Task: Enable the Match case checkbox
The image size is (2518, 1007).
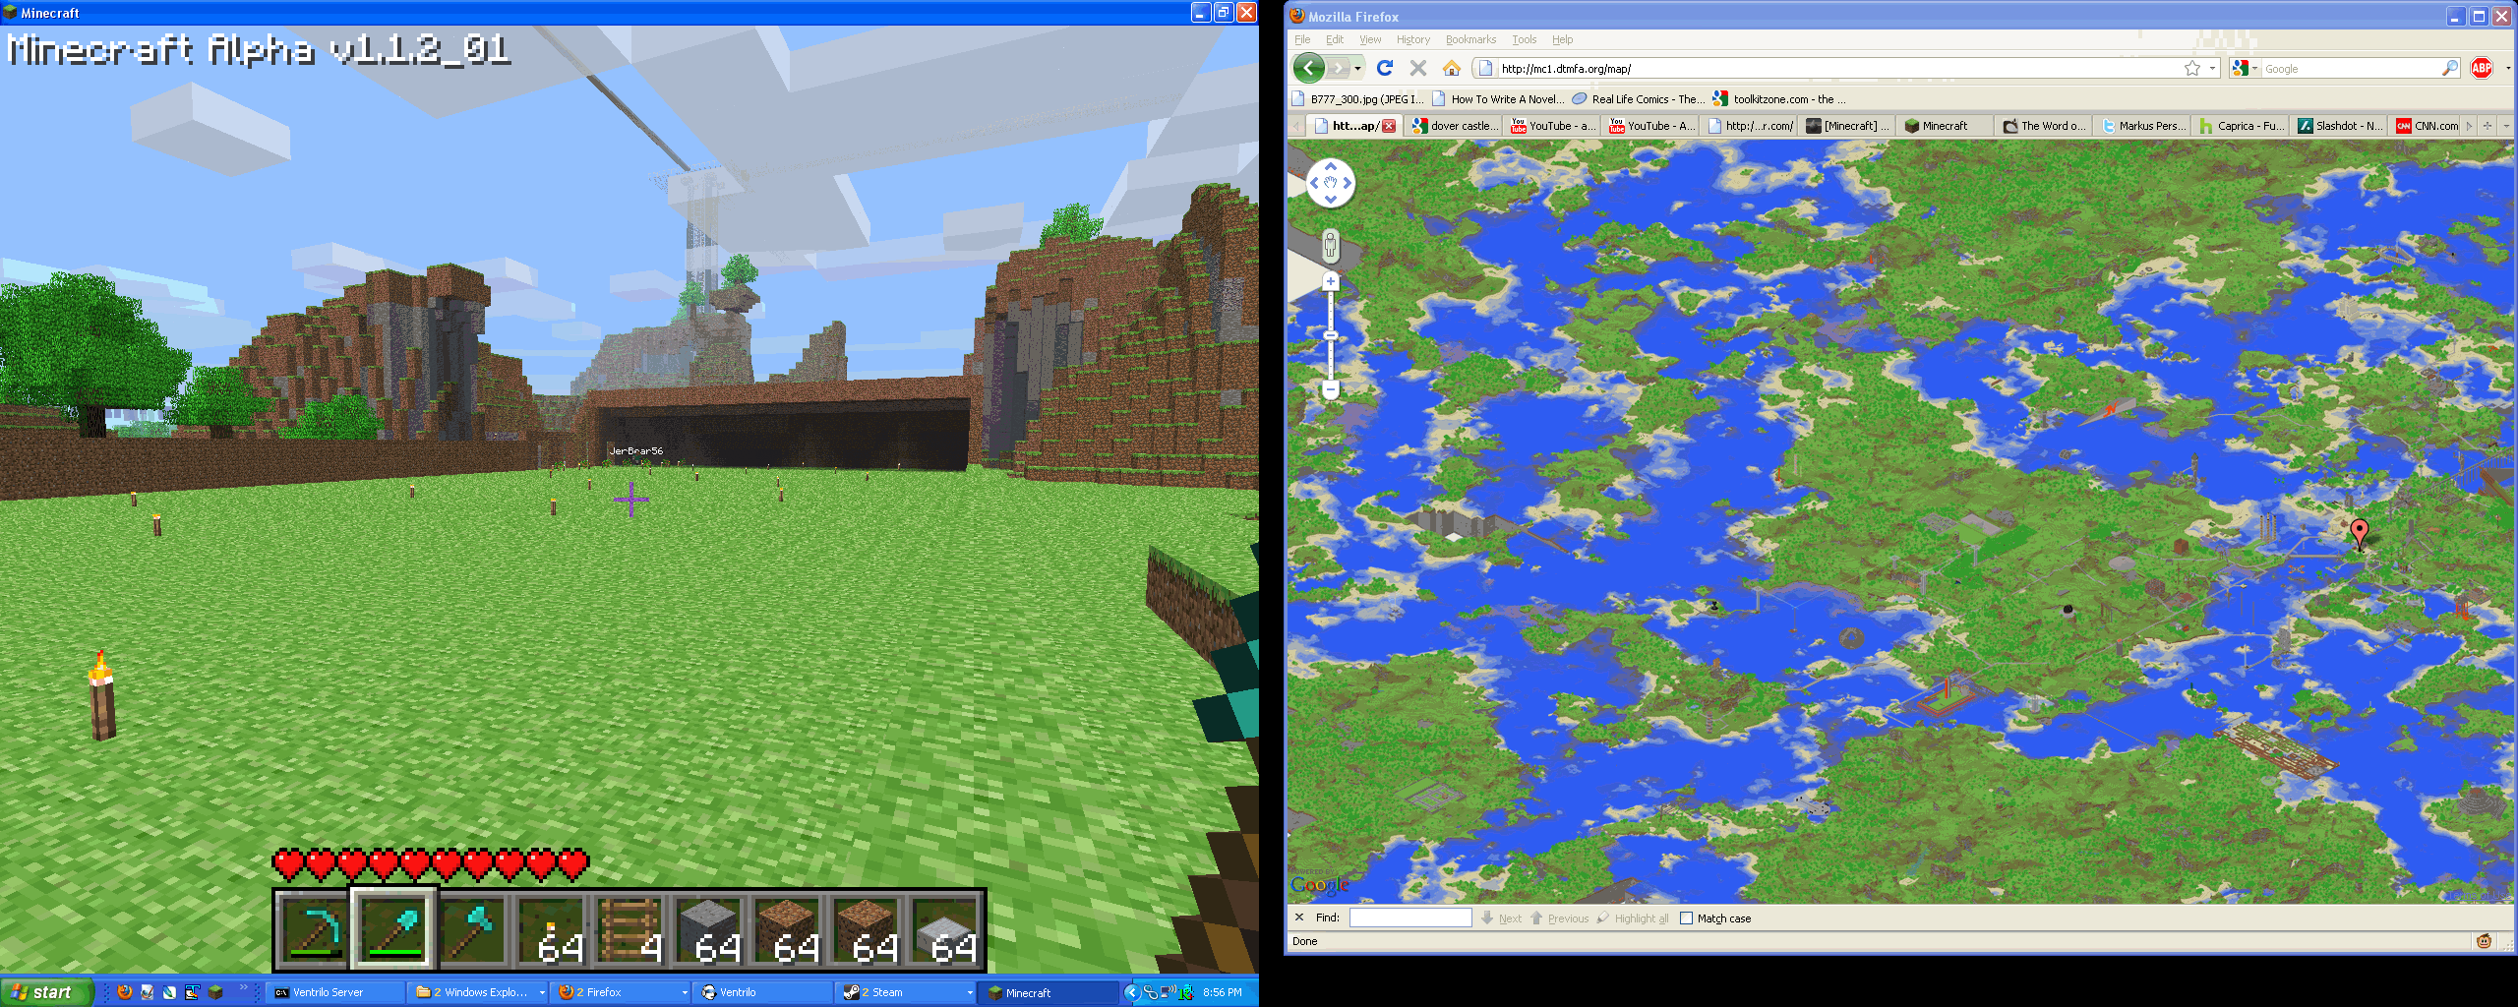Action: [x=1687, y=918]
